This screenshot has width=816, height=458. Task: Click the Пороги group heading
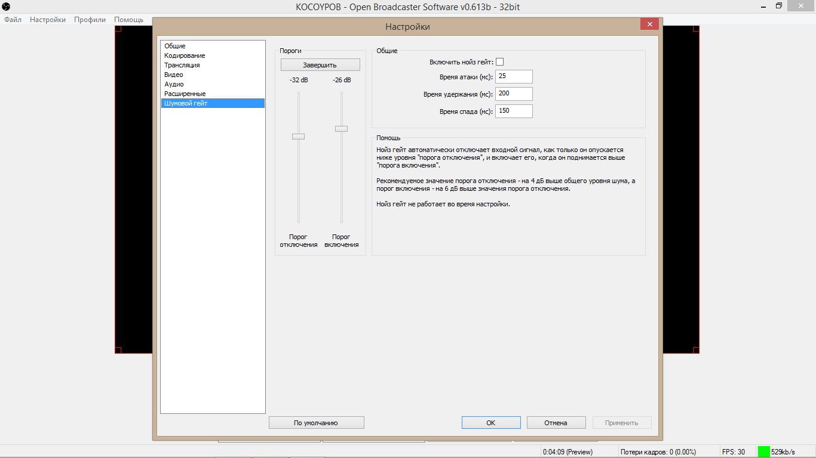click(290, 51)
